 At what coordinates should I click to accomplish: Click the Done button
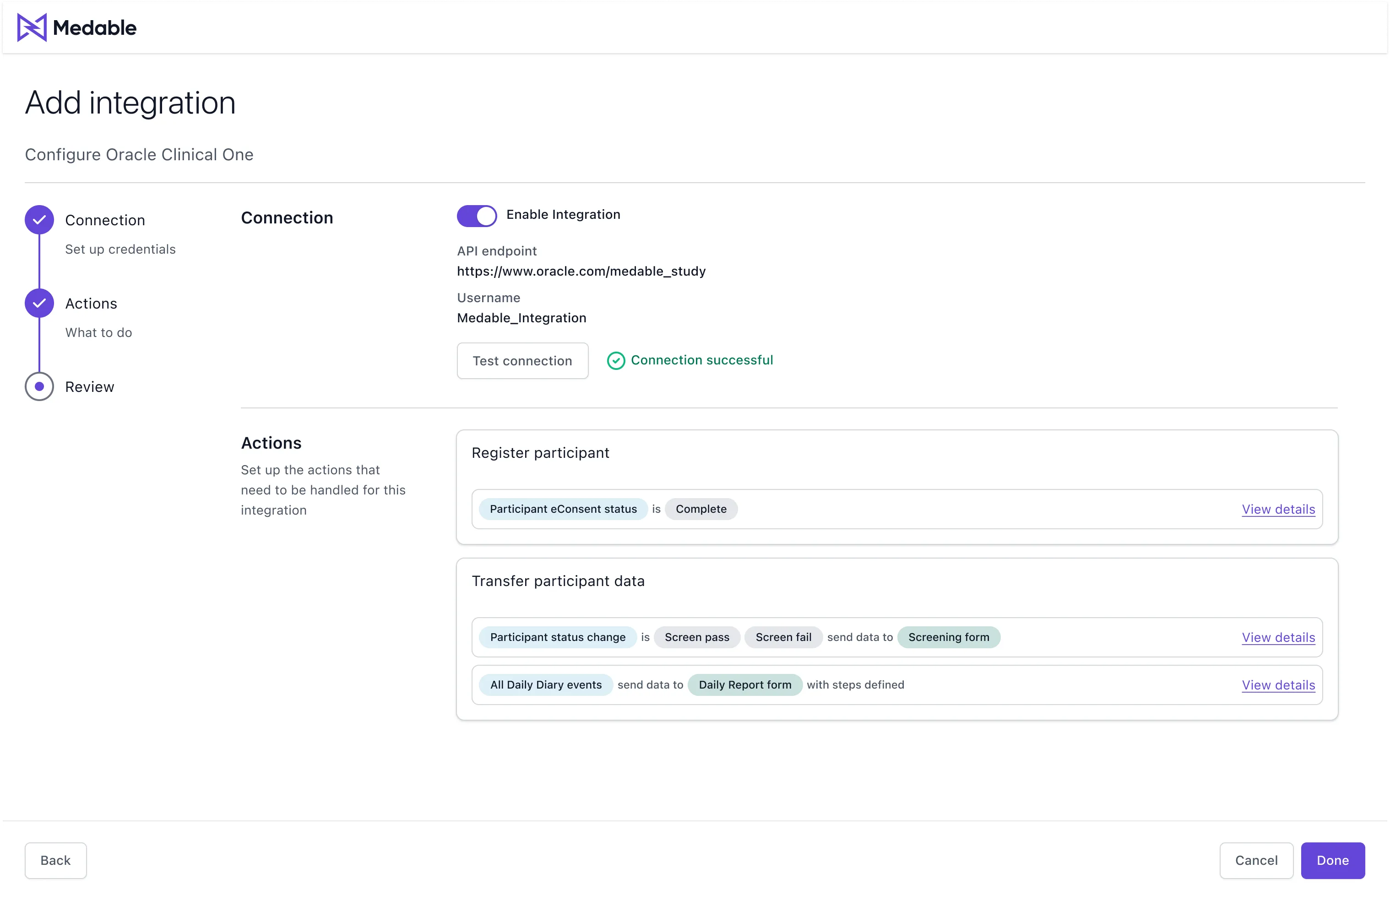(1333, 860)
